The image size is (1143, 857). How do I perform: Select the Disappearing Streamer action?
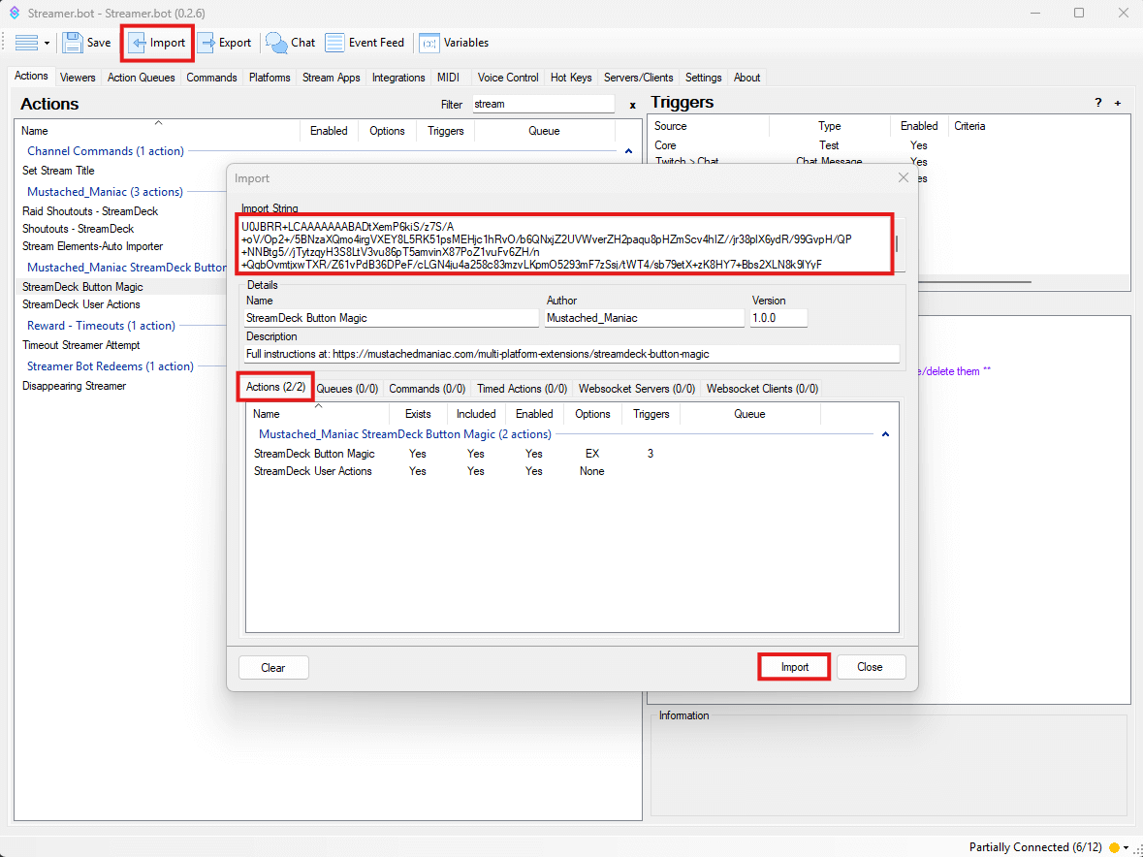(x=75, y=386)
